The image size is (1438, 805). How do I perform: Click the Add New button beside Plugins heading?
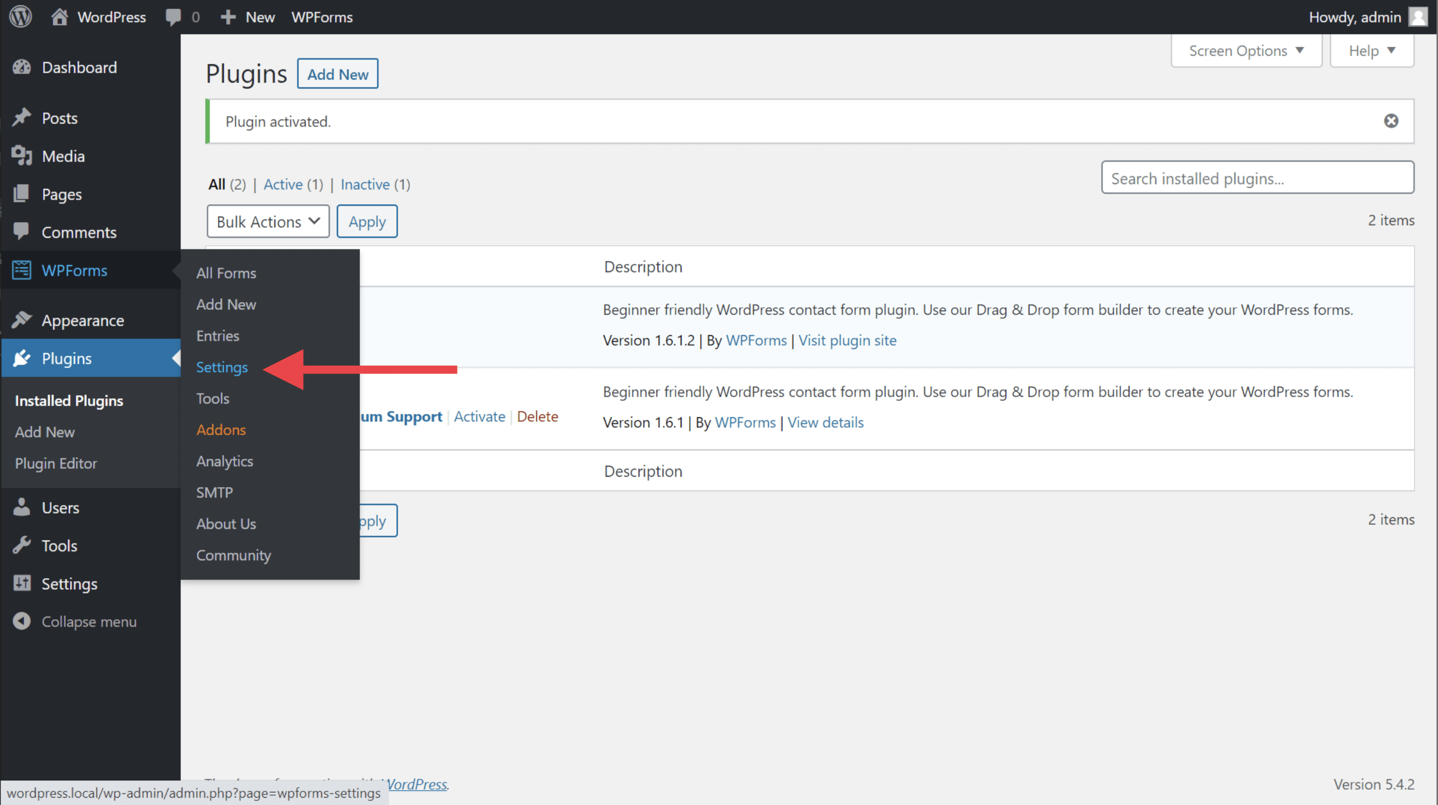point(338,74)
